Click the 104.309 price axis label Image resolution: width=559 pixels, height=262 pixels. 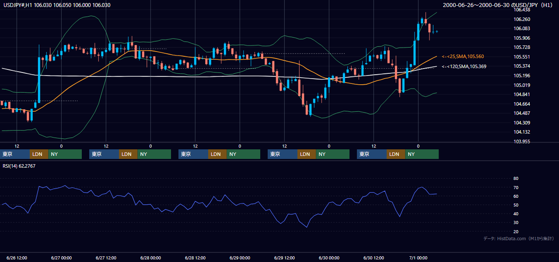click(521, 123)
